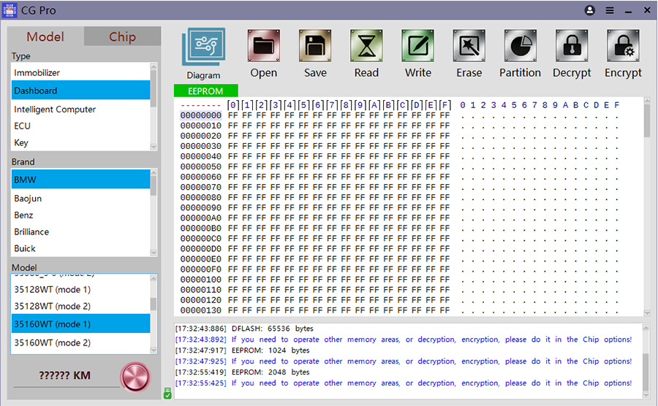
Task: Switch to the Chip tab
Action: click(x=123, y=37)
